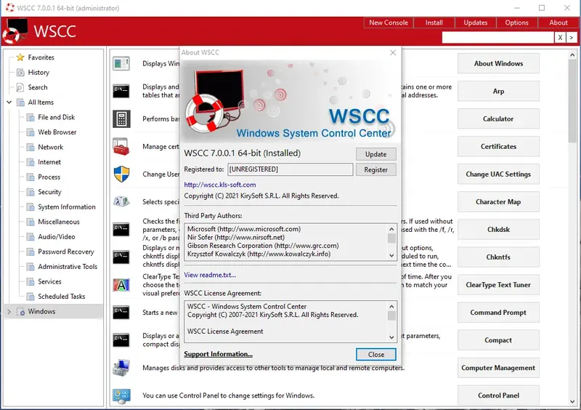Click the Chkdsk console icon
Screen dimensions: 581x410
[x=121, y=229]
